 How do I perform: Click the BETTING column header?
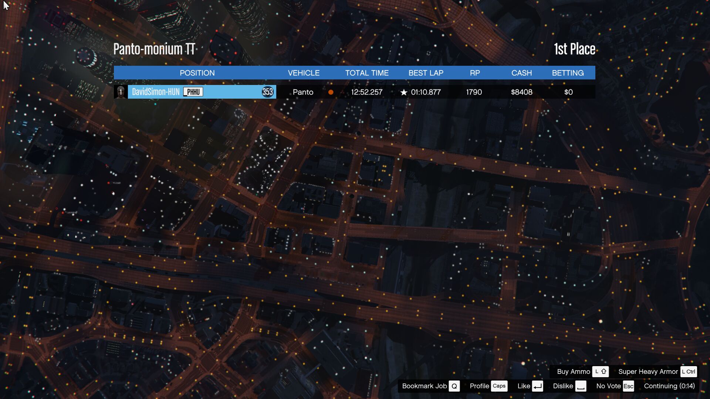click(x=568, y=73)
